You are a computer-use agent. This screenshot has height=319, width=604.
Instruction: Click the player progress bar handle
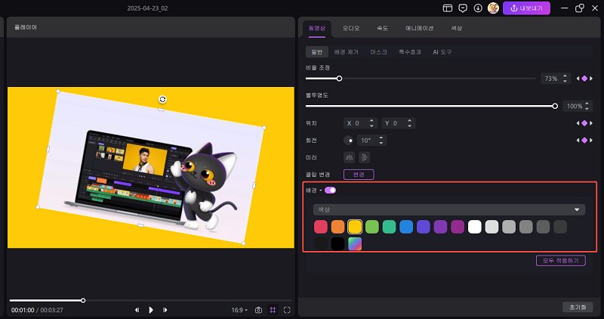coord(83,300)
